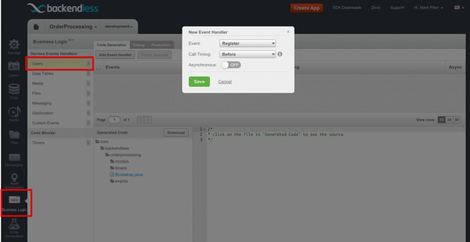Click the Delete Selected button
470x242 pixels.
click(154, 55)
